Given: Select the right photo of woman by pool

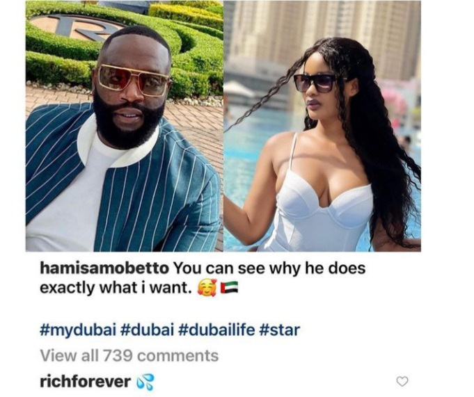Looking at the screenshot, I should tap(322, 127).
